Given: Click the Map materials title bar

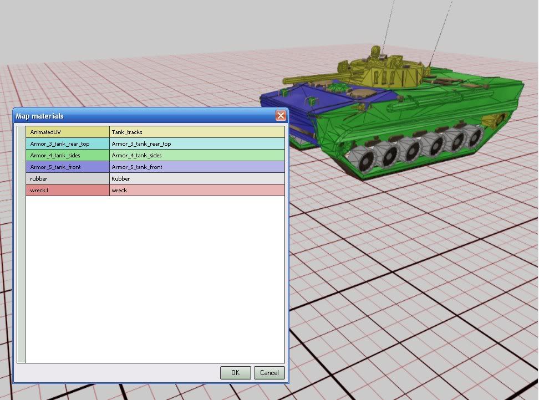Looking at the screenshot, I should [x=139, y=116].
